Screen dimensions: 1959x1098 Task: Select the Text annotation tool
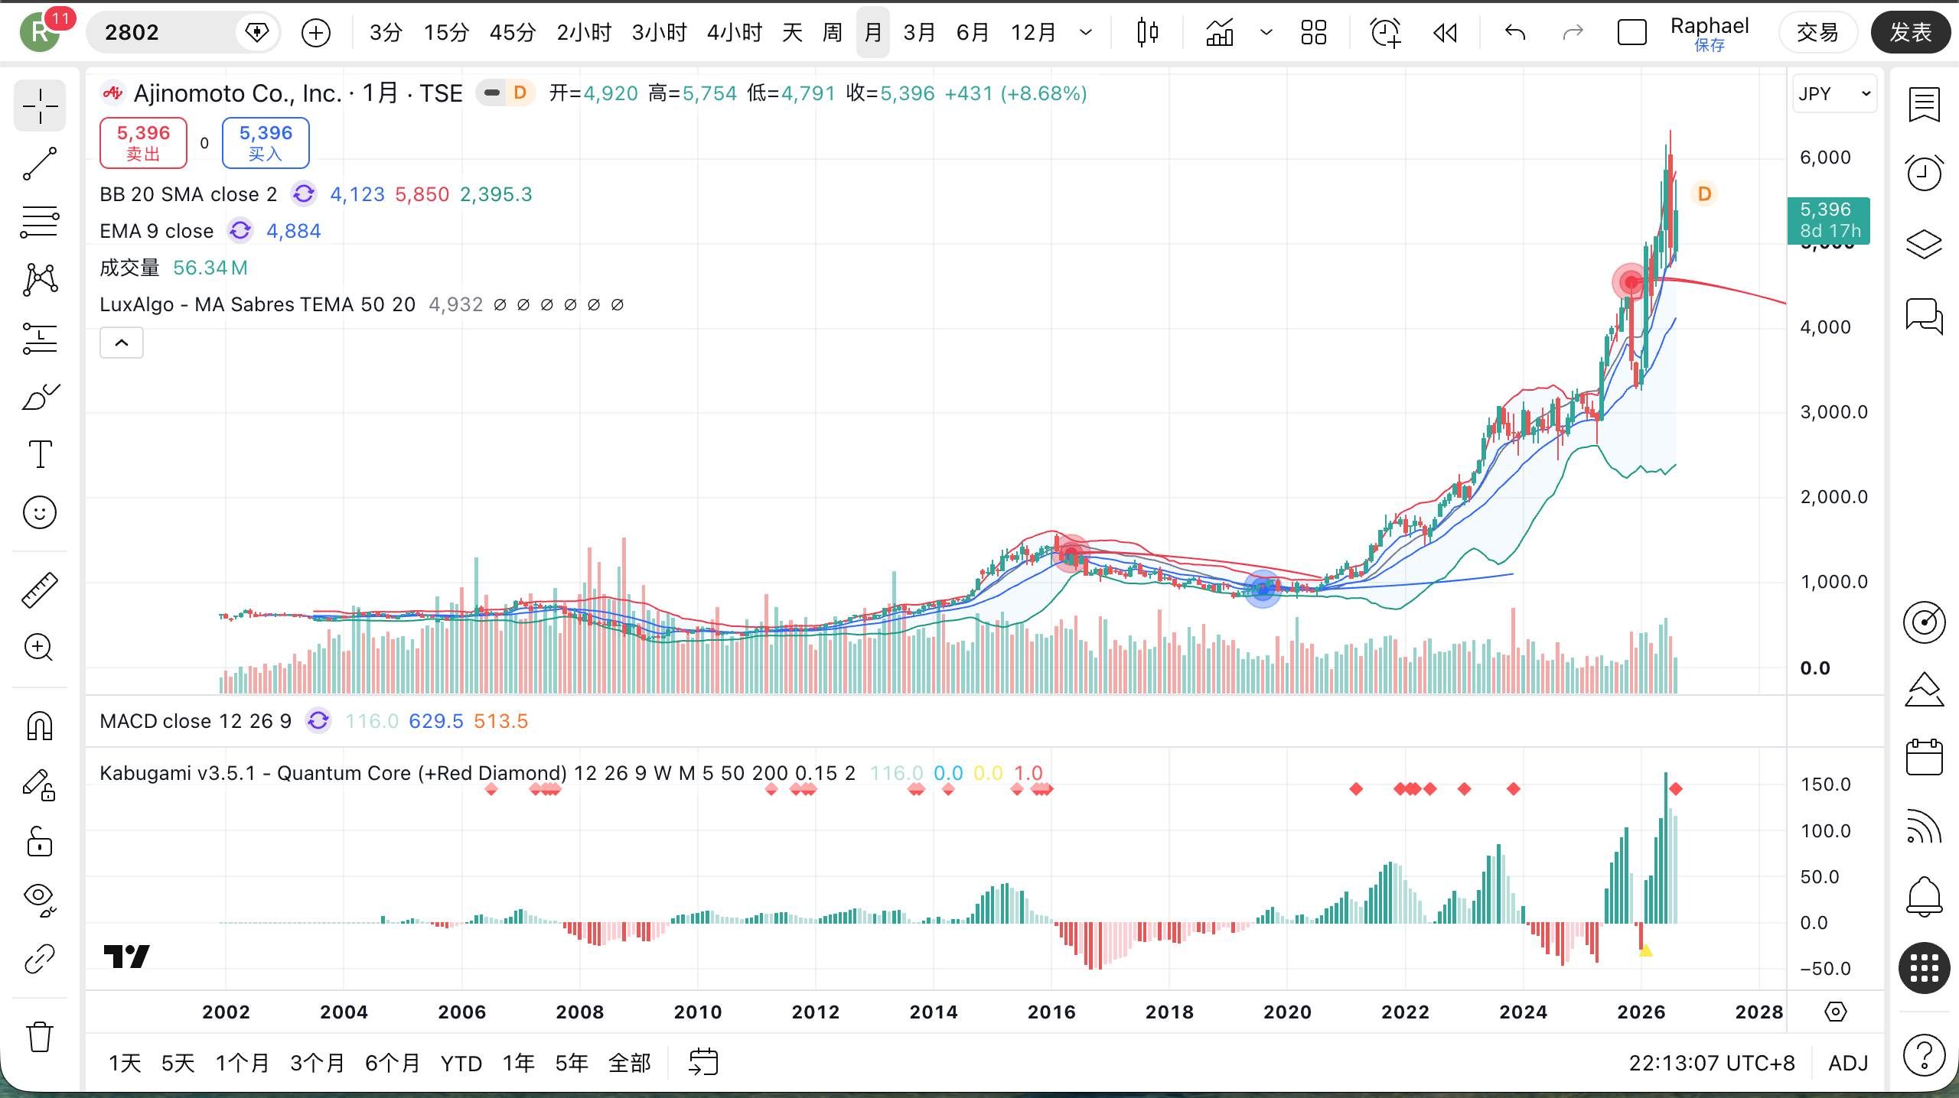40,454
